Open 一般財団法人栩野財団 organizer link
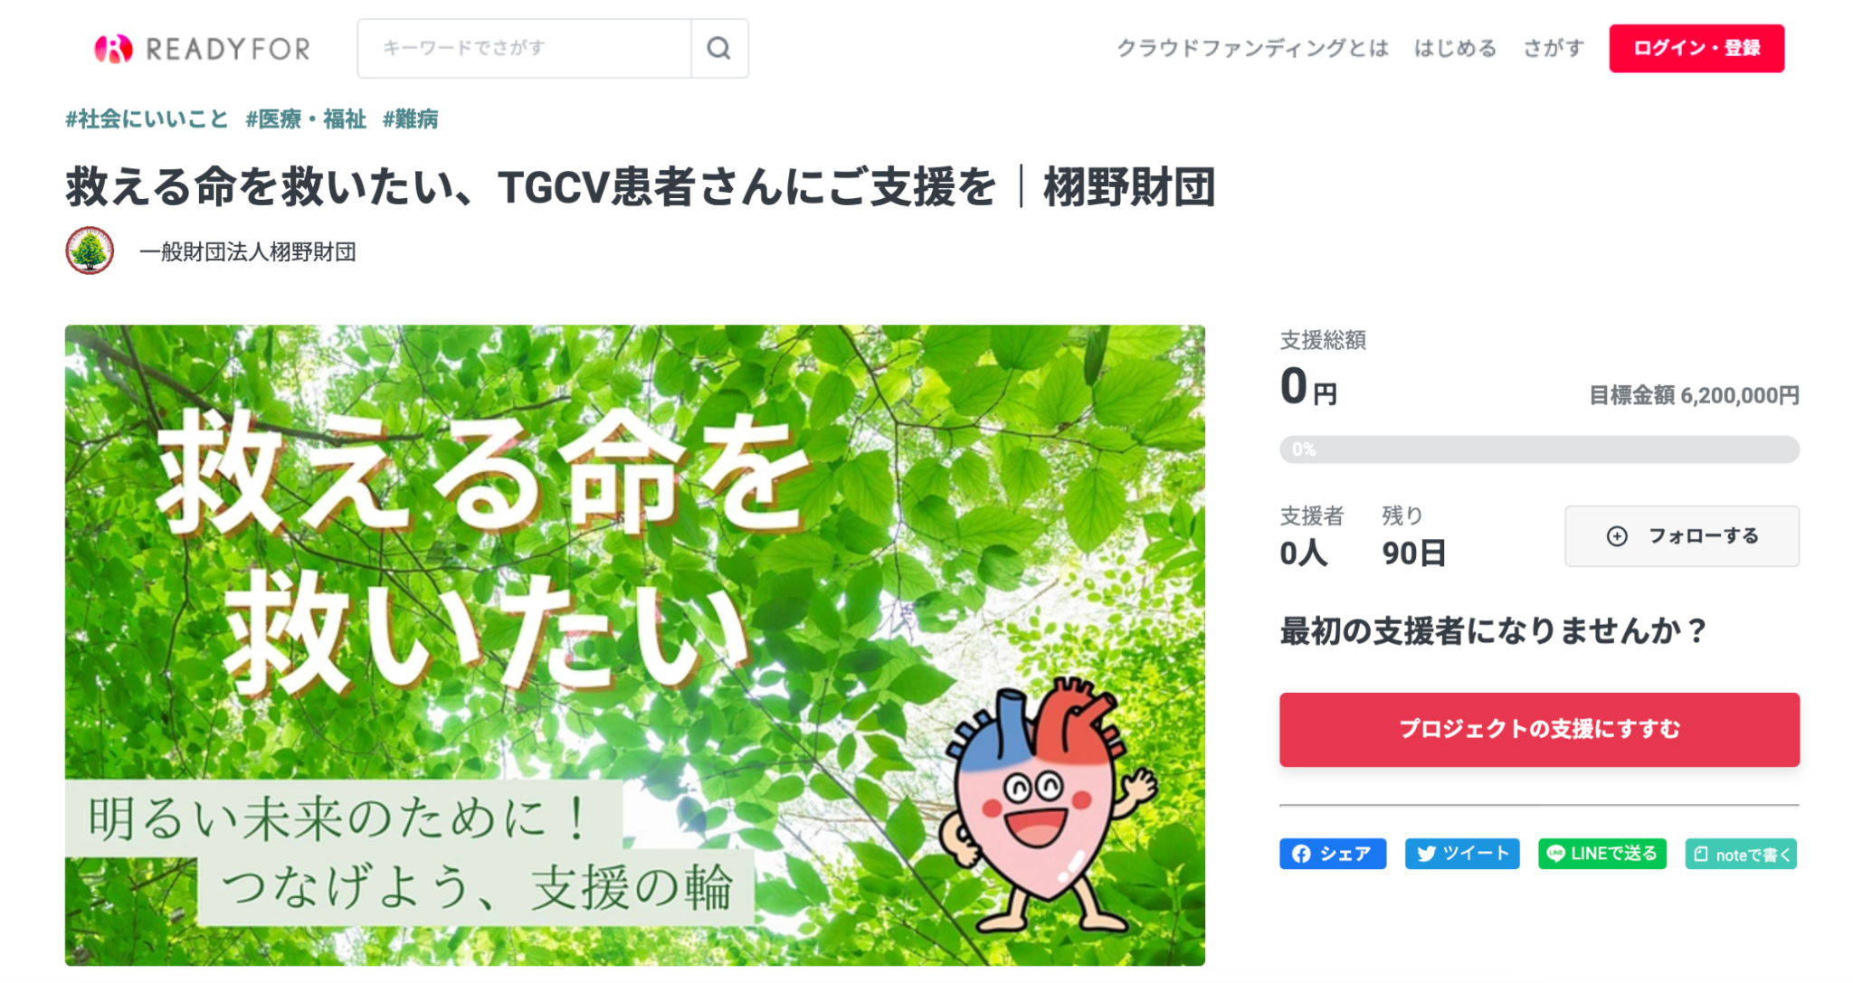Viewport: 1853px width, 983px height. [x=248, y=251]
